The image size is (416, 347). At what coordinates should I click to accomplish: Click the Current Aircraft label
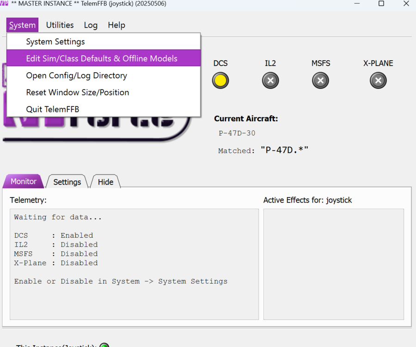(246, 118)
